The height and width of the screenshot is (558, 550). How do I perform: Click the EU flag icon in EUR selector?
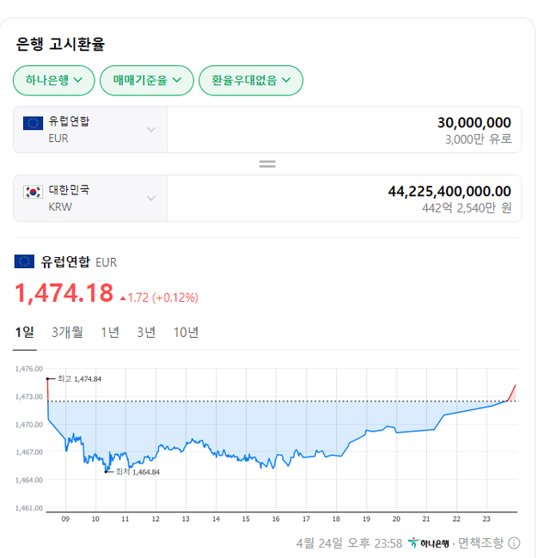click(34, 123)
